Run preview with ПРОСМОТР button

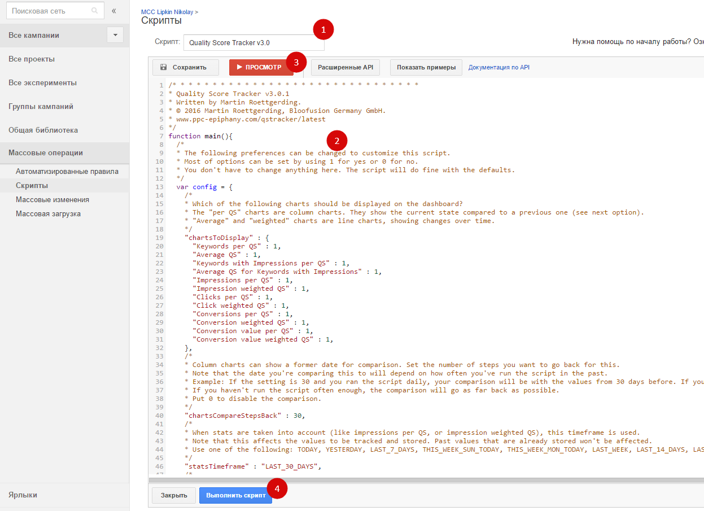260,67
